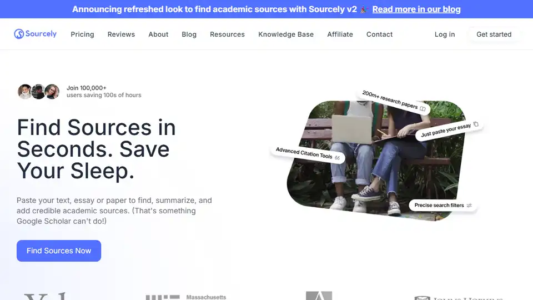This screenshot has height=300, width=533.
Task: Click the Paste your text description paragraph
Action: [114, 211]
